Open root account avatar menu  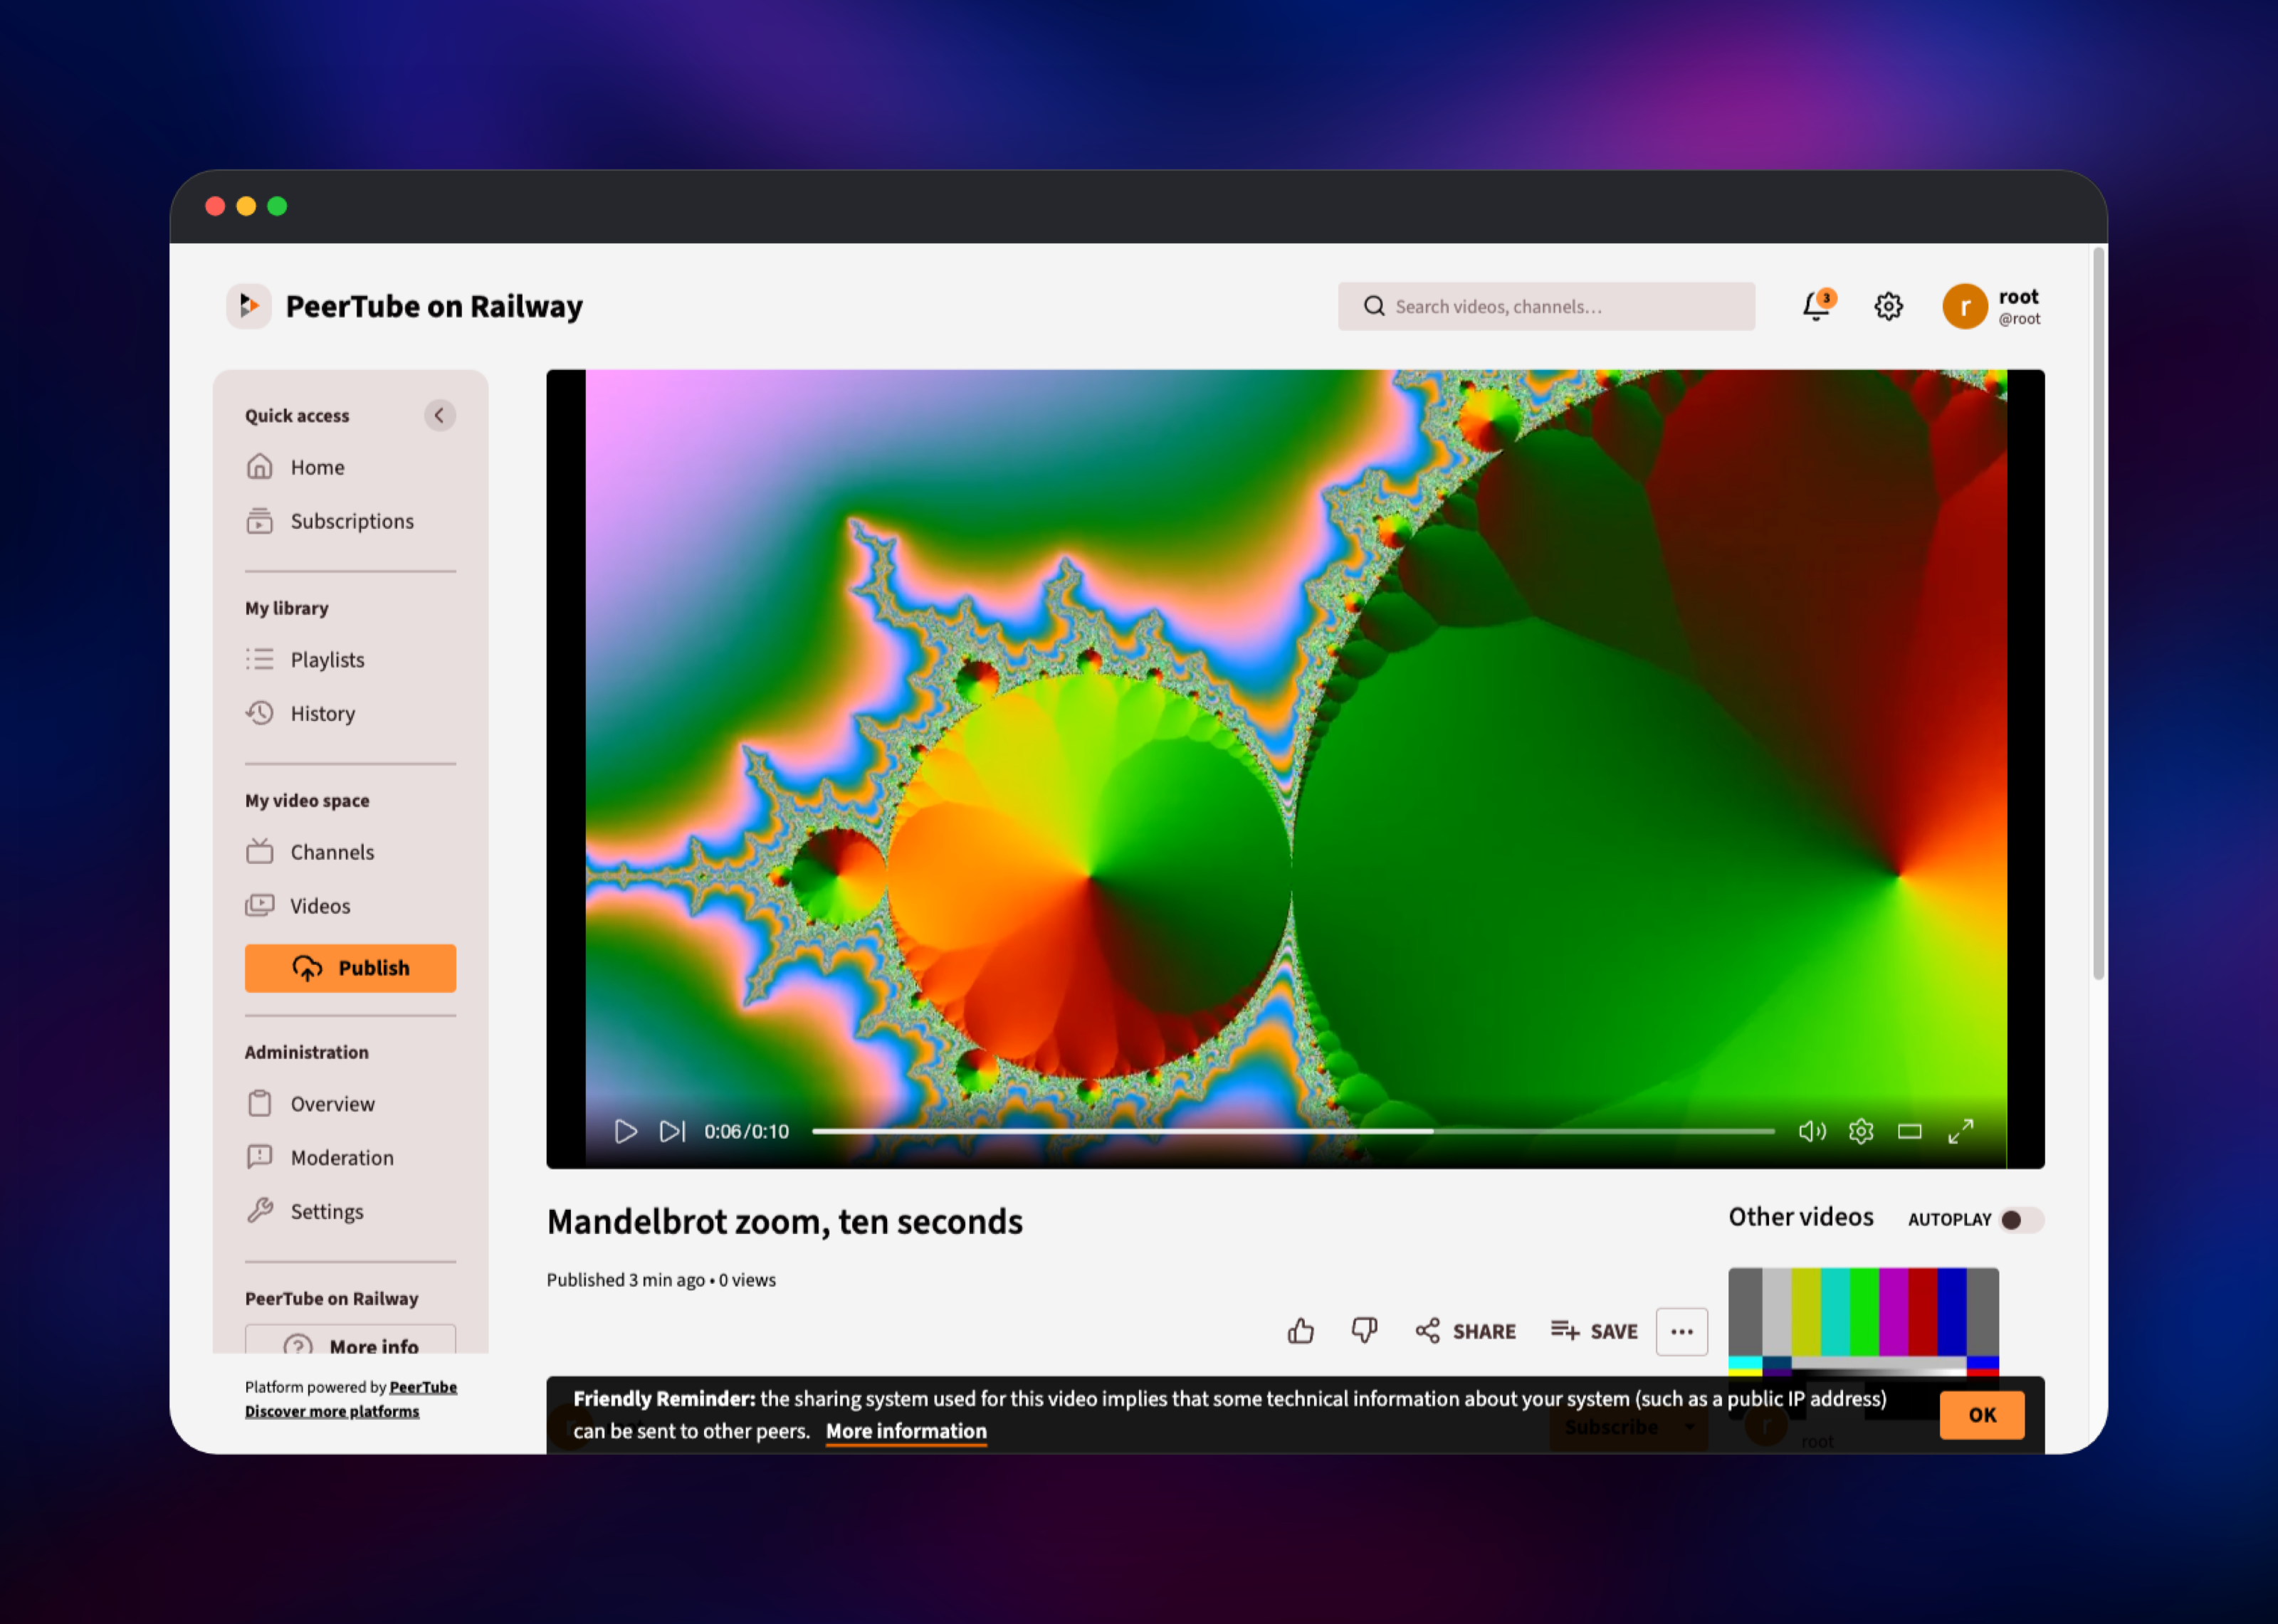1964,306
